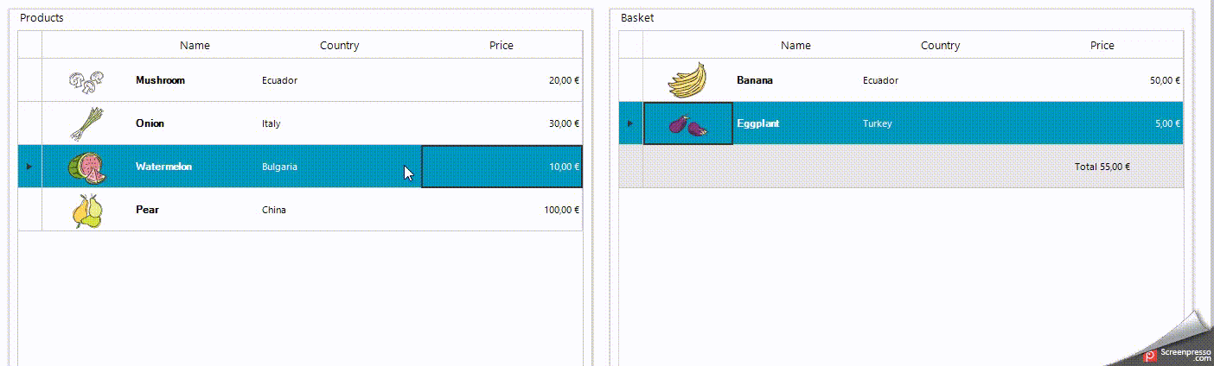Image resolution: width=1214 pixels, height=366 pixels.
Task: Sort Products by Price column header
Action: click(x=501, y=46)
